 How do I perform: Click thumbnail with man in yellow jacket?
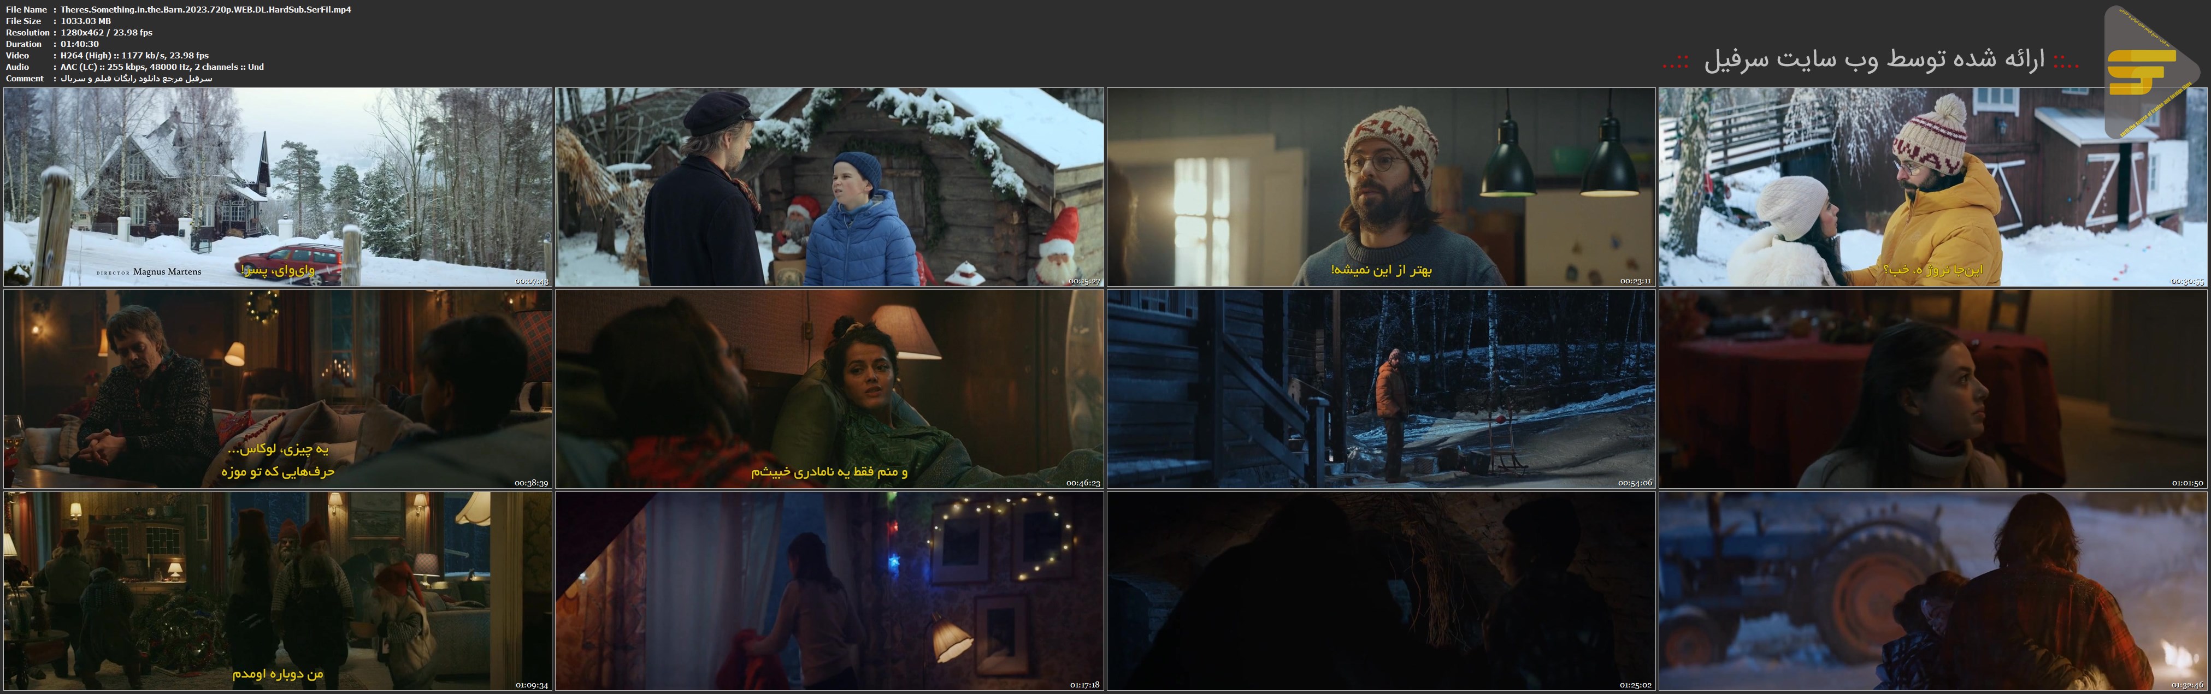(x=1932, y=186)
